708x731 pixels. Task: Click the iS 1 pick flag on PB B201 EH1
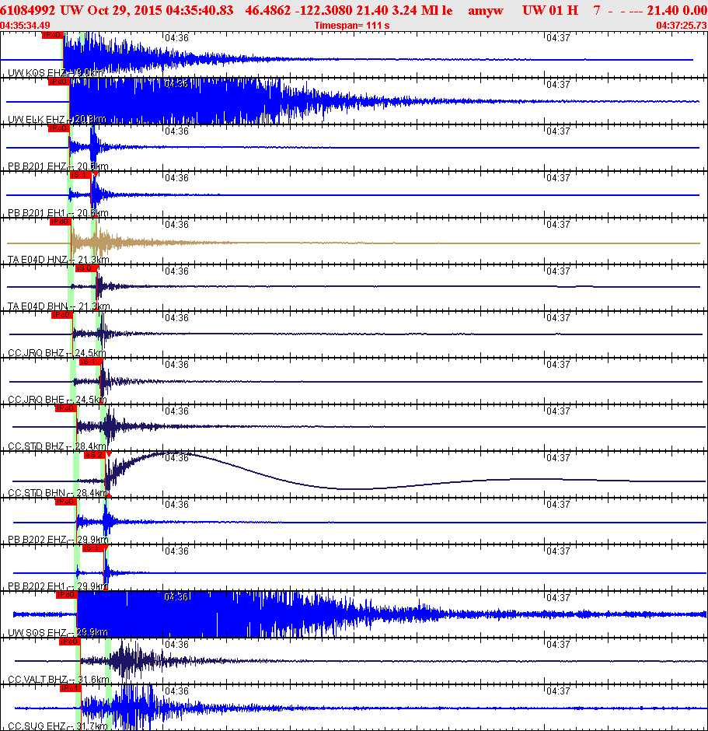pyautogui.click(x=80, y=175)
